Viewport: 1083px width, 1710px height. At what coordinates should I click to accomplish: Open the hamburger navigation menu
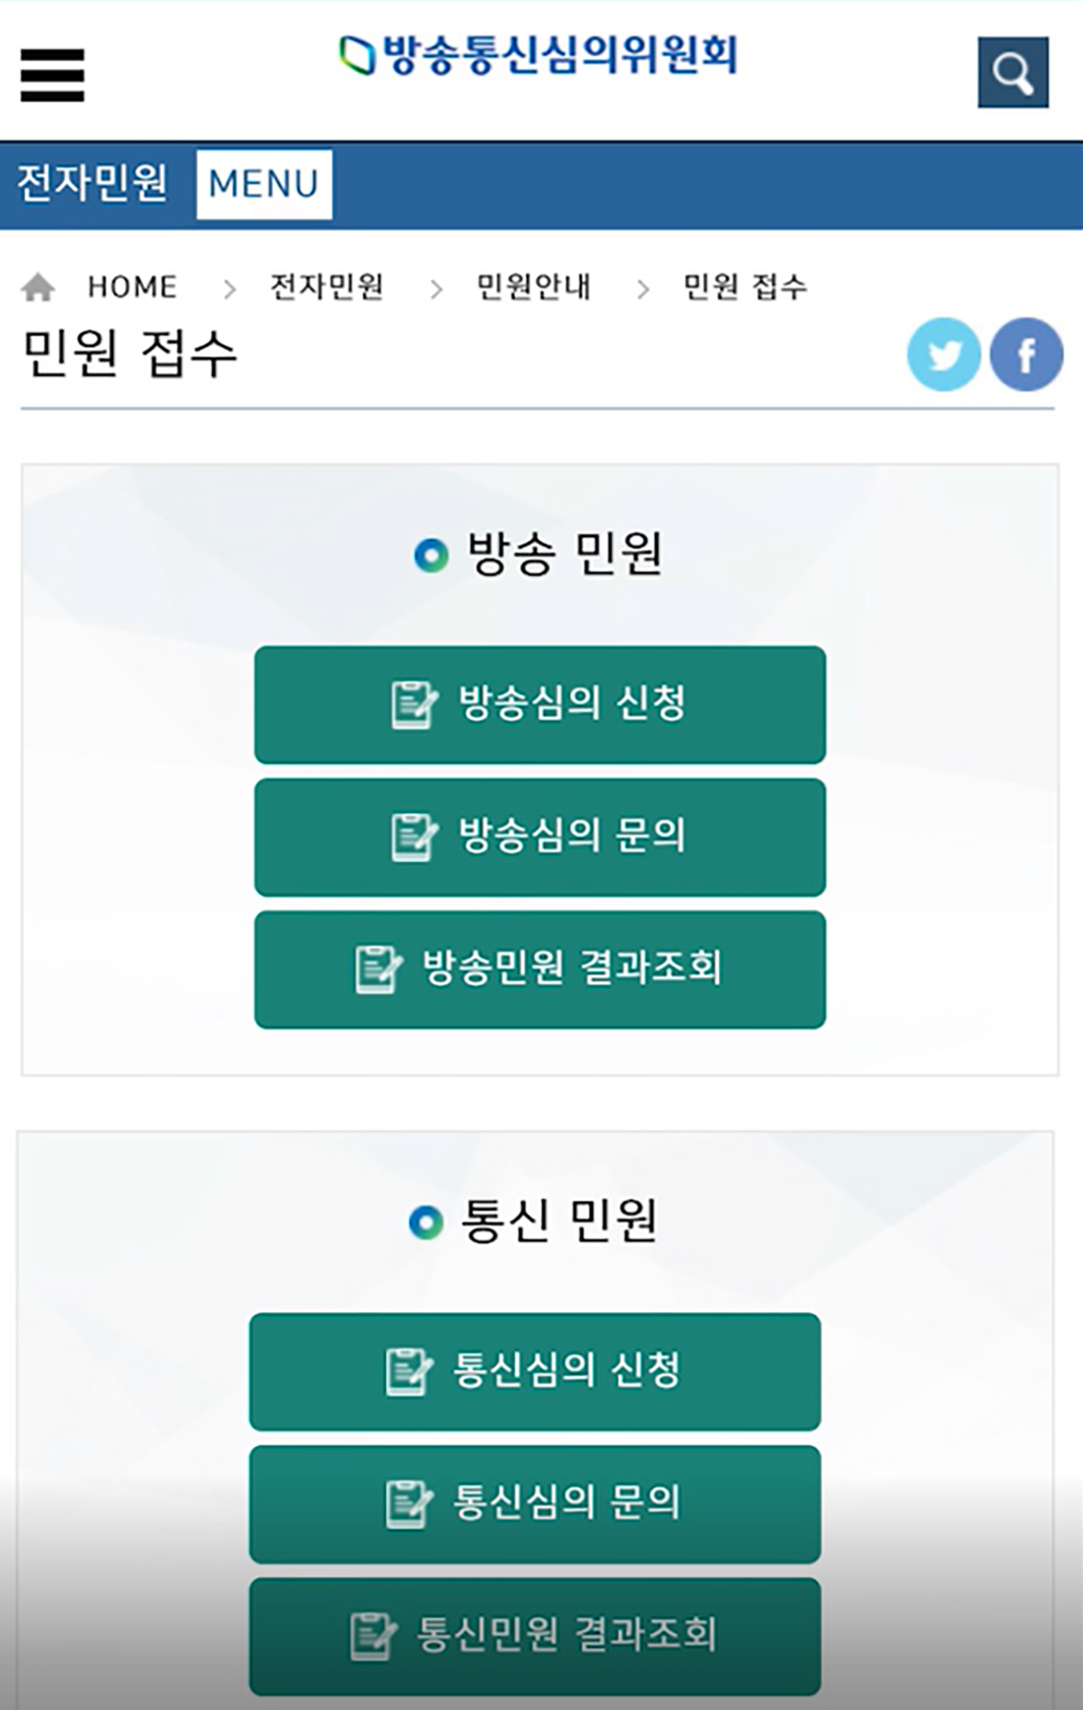(x=53, y=75)
